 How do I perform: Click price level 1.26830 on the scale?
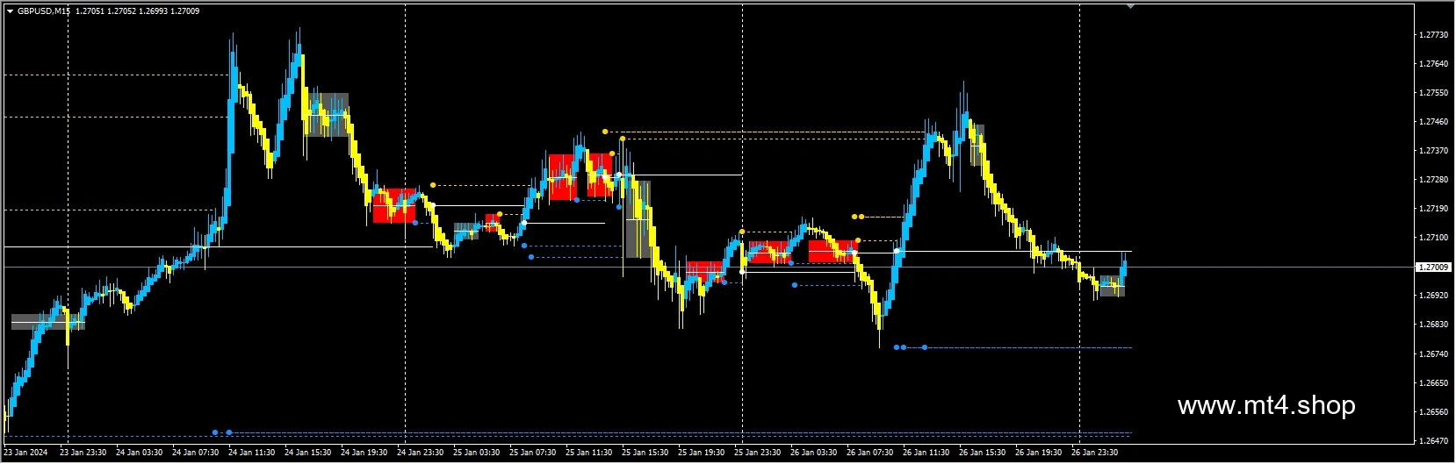click(1434, 325)
